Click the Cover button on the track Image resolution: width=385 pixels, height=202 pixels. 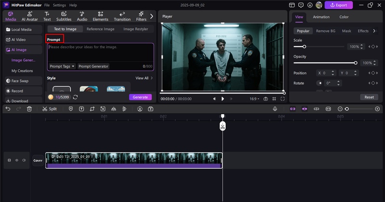pyautogui.click(x=38, y=160)
